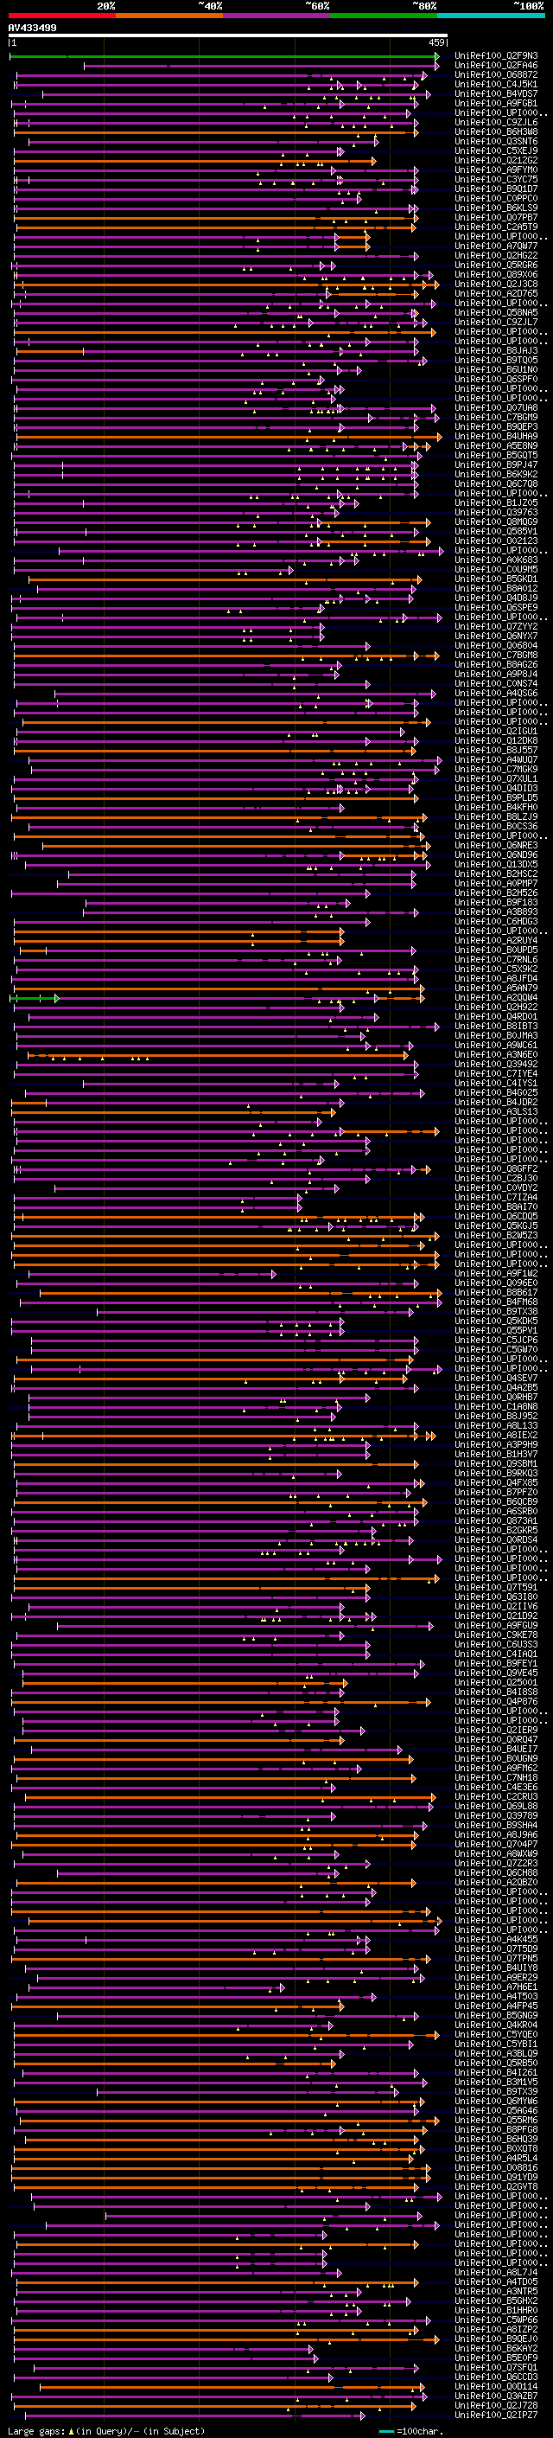Open hit UniRef100_Q2FA46
This screenshot has width=553, height=2438.
[496, 66]
